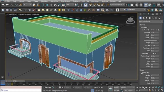Image resolution: width=164 pixels, height=92 pixels.
Task: Open Perspective viewport label menu
Action: click(x=13, y=15)
